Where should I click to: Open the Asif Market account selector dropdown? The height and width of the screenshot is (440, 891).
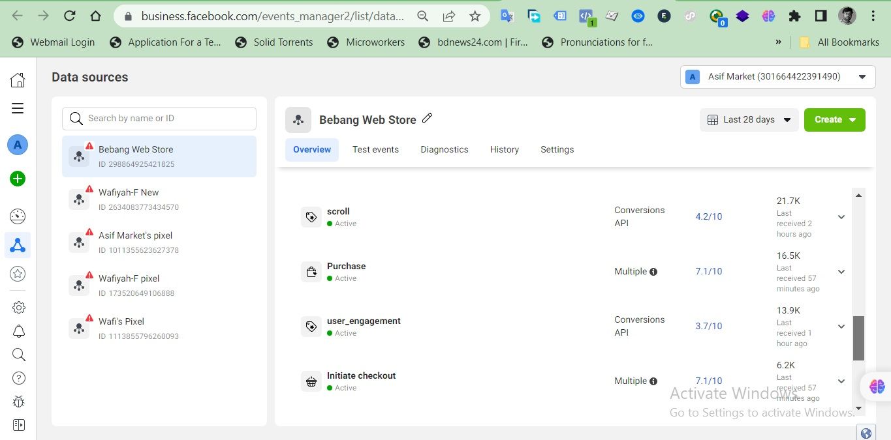tap(777, 77)
